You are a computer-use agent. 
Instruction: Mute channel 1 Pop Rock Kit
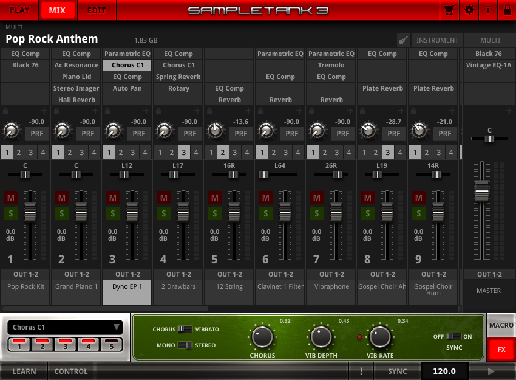coord(10,198)
